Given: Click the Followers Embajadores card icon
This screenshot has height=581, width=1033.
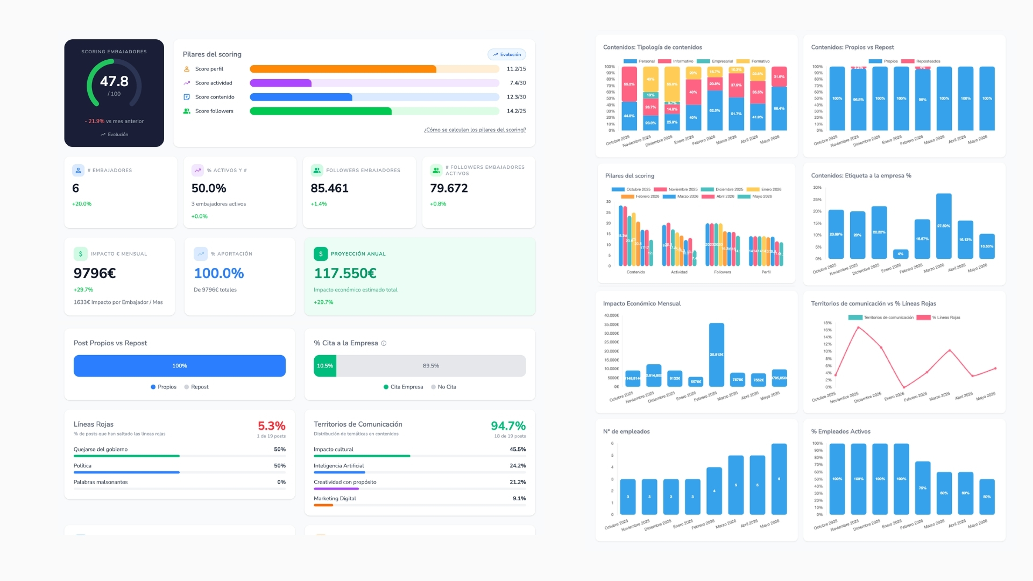Looking at the screenshot, I should click(x=317, y=170).
